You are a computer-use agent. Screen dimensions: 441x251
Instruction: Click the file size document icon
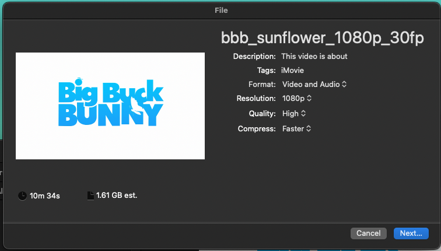[x=90, y=196]
